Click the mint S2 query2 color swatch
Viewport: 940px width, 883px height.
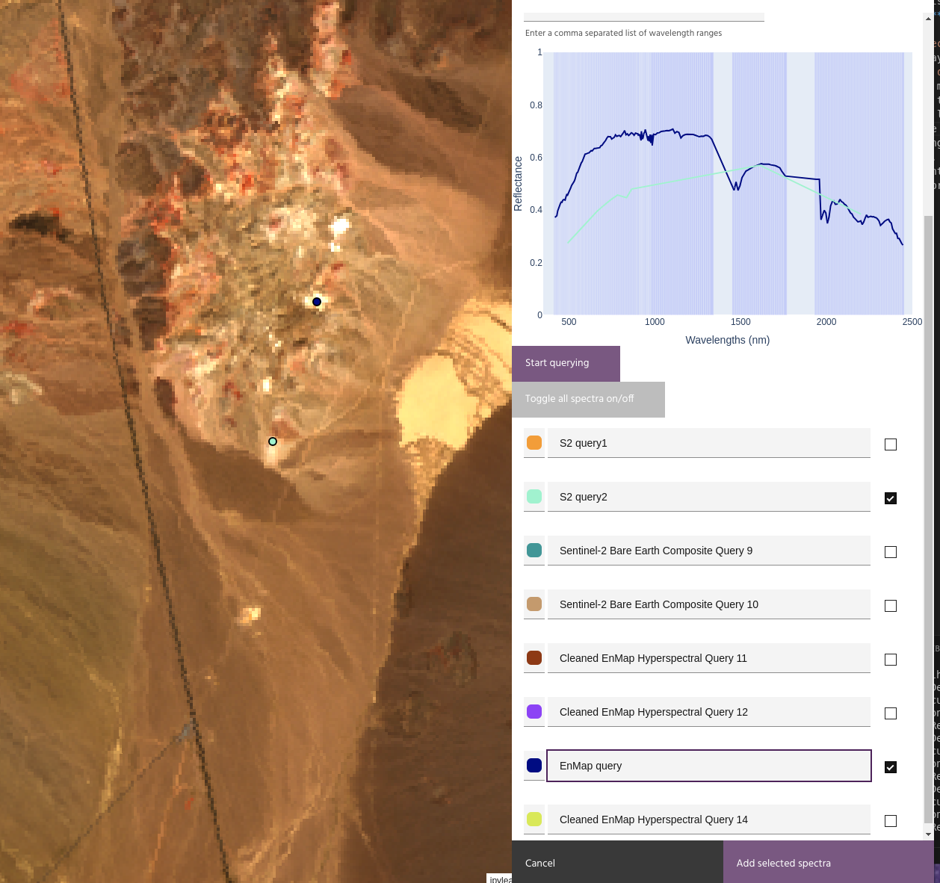534,497
